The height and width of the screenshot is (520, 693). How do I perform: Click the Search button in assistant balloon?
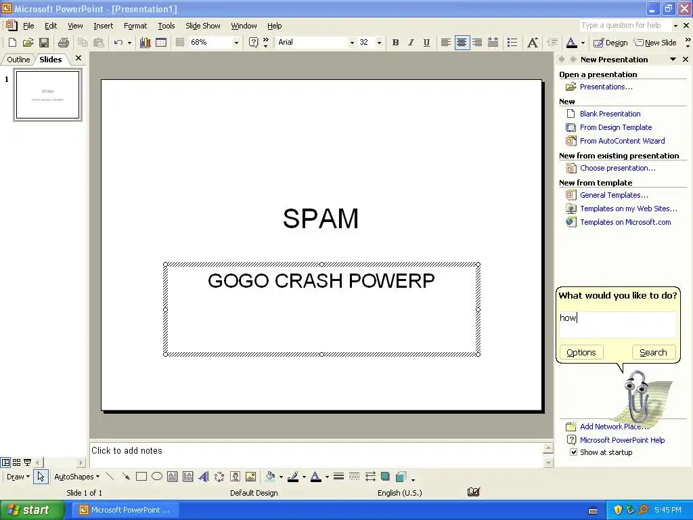tap(653, 352)
